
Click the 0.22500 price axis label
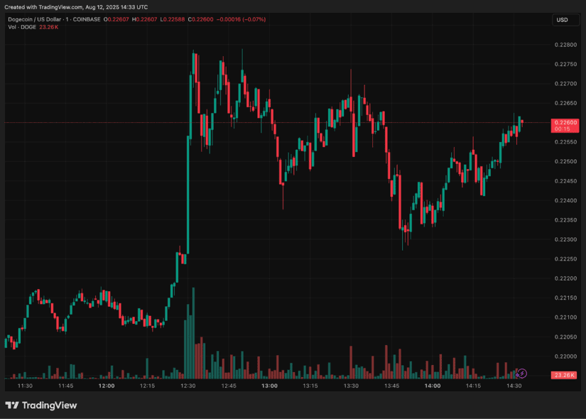pos(565,161)
